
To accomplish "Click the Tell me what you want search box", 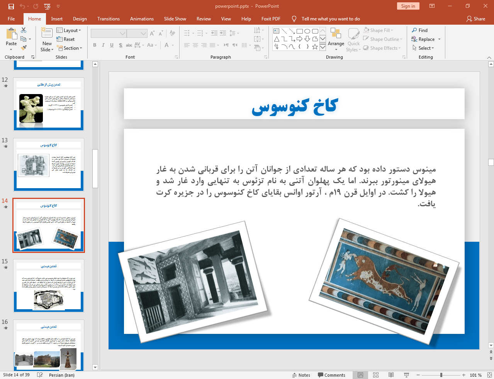I will coord(331,19).
